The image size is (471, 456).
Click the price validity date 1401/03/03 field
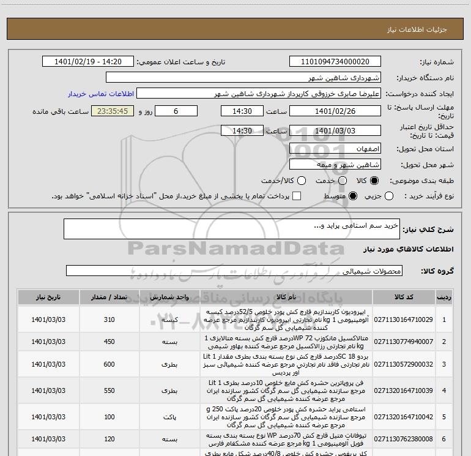click(x=335, y=130)
